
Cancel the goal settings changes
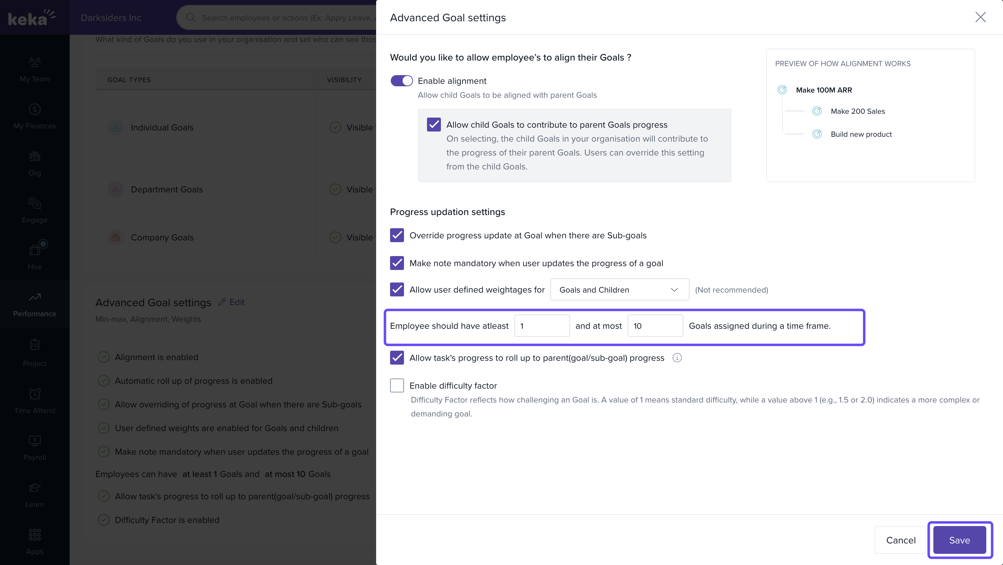tap(901, 540)
